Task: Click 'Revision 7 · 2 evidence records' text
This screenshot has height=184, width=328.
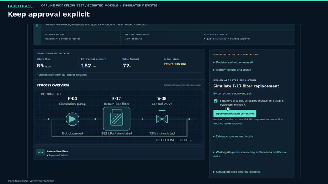Action: coord(63,39)
